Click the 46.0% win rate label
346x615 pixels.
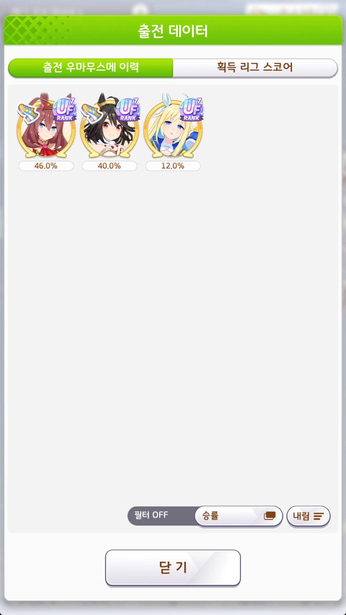coord(46,166)
